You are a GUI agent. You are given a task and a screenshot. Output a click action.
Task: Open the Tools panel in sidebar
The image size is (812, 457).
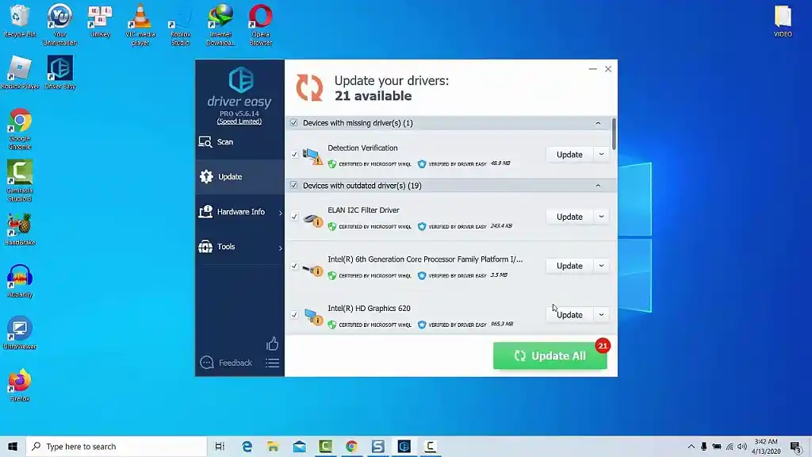pos(224,247)
